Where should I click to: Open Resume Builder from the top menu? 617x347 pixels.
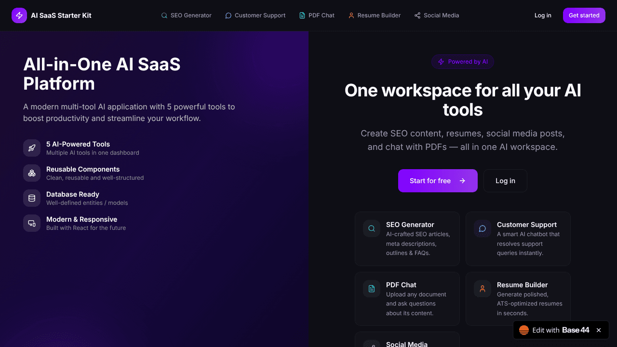click(x=374, y=15)
